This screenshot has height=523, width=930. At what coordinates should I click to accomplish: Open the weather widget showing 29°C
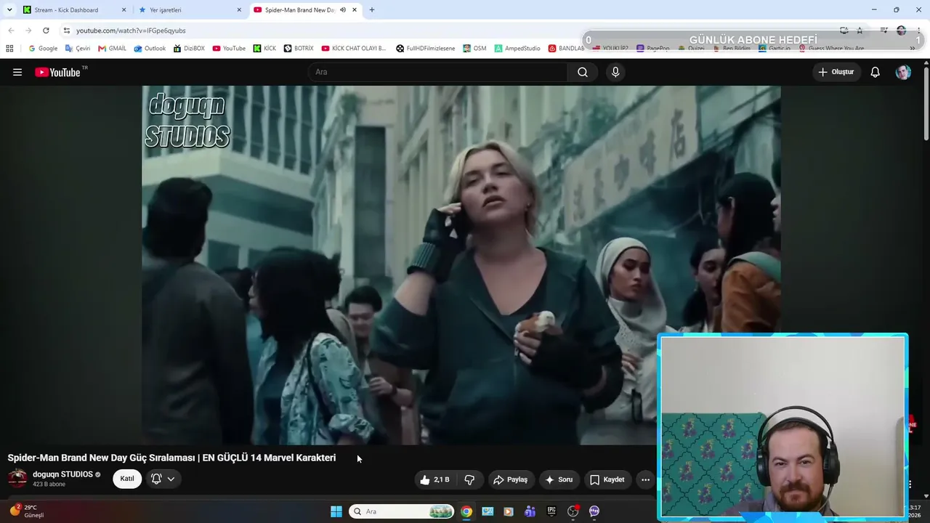pyautogui.click(x=26, y=511)
